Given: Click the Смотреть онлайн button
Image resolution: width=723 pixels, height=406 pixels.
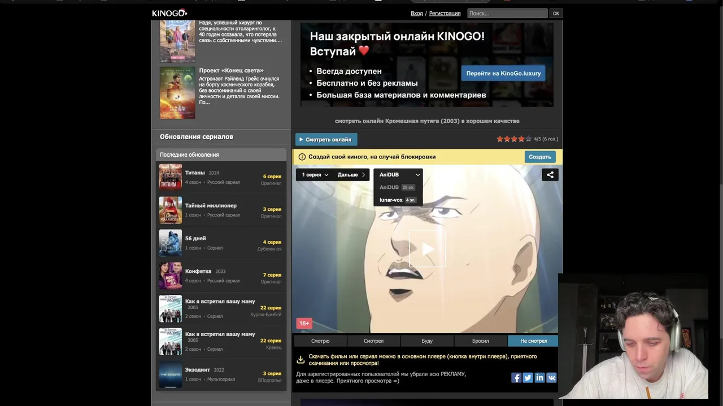Looking at the screenshot, I should (326, 139).
